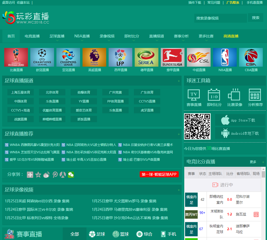The height and width of the screenshot is (240, 267).
Task: Click the TV 赛事直播 toolbox icon
Action: point(194,95)
